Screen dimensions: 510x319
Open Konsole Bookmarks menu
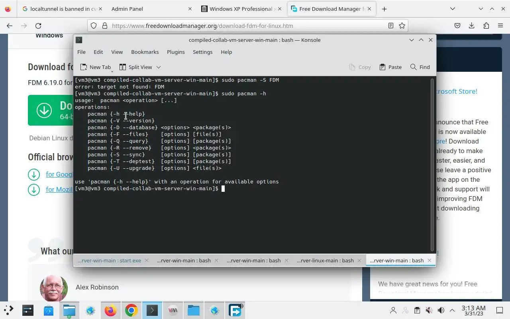(145, 52)
